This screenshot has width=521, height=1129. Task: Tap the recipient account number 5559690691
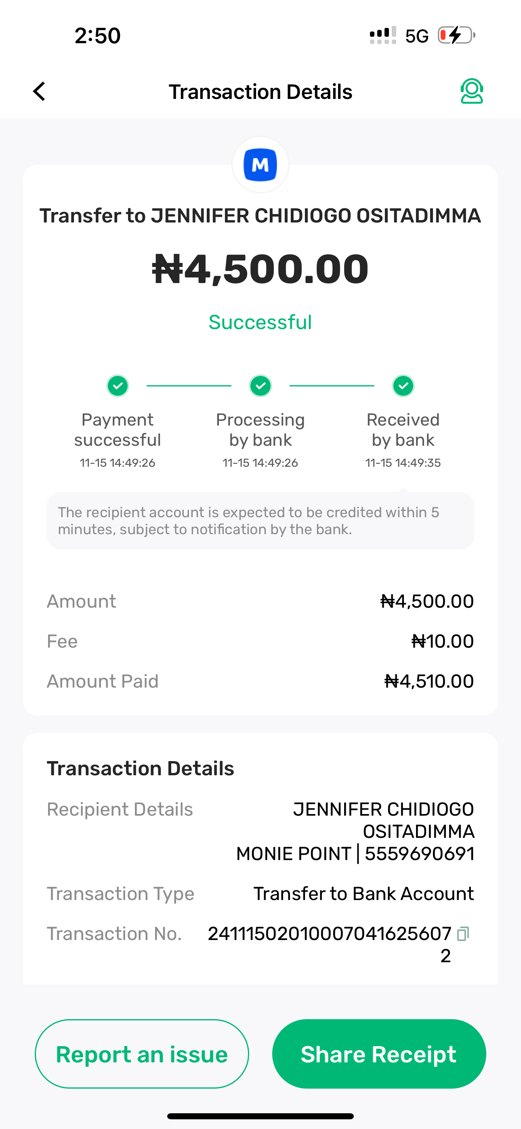pos(419,853)
